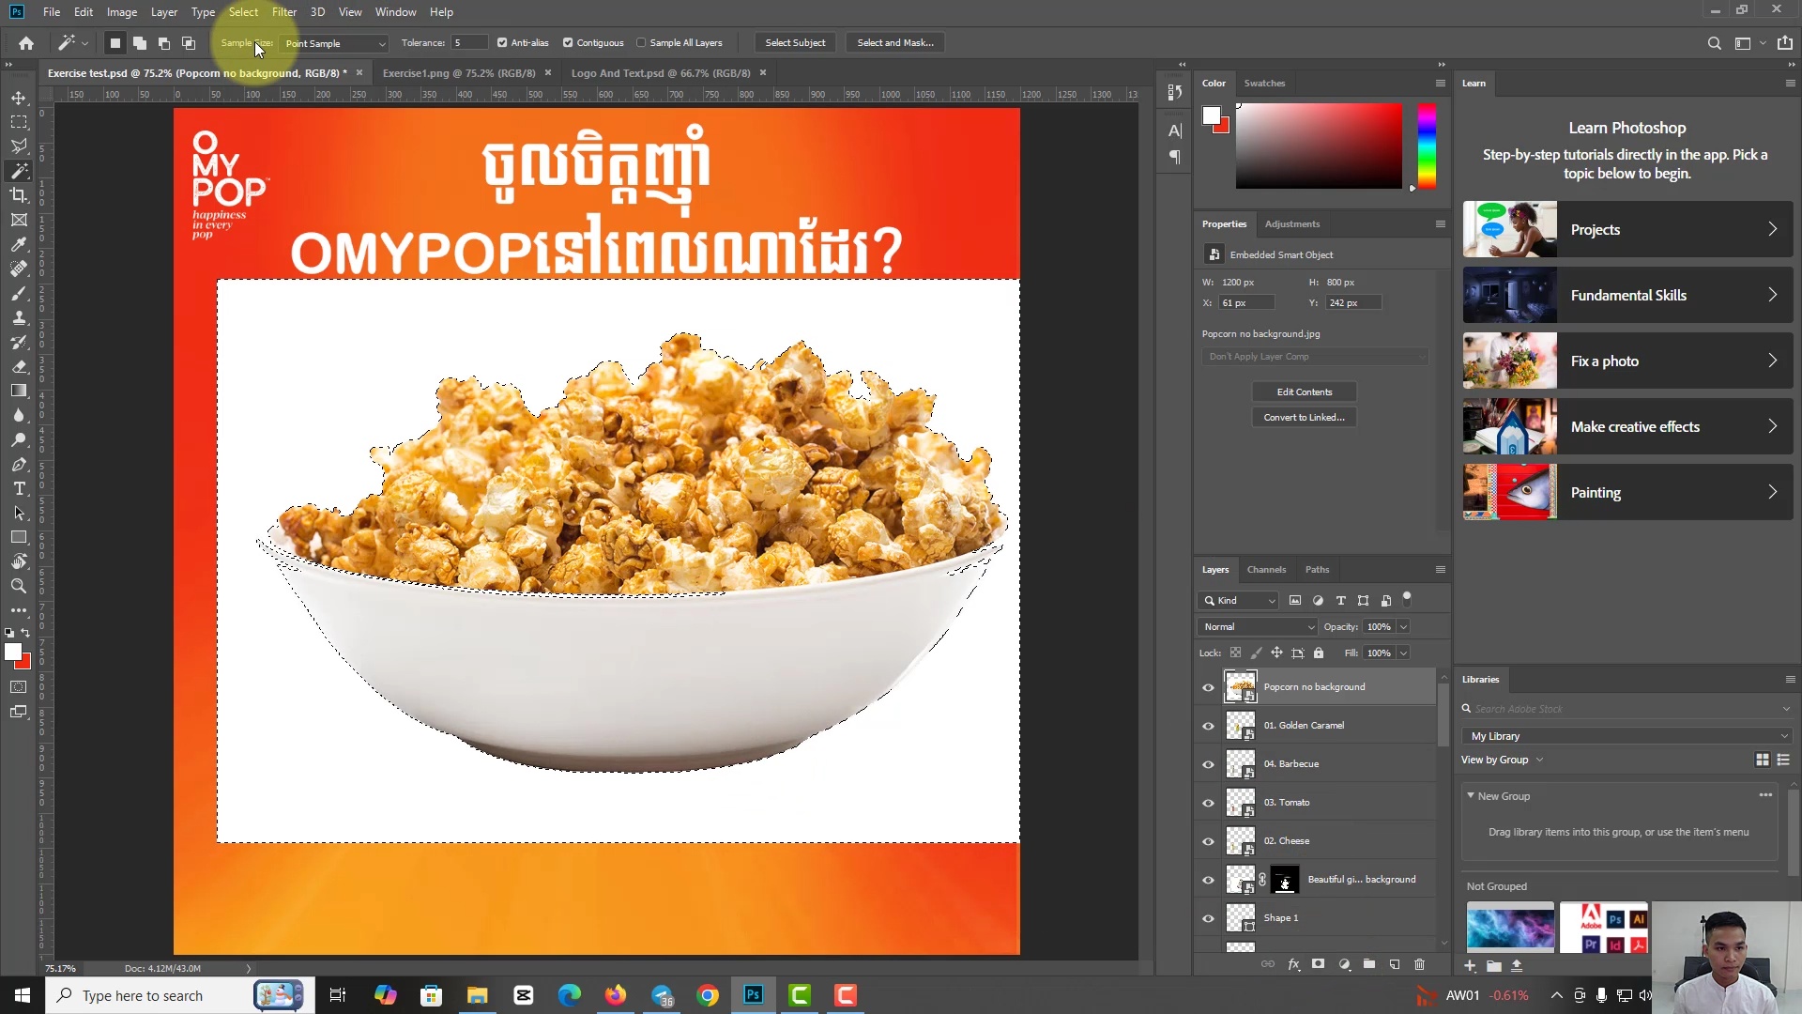Delete layer trash icon

click(x=1420, y=964)
